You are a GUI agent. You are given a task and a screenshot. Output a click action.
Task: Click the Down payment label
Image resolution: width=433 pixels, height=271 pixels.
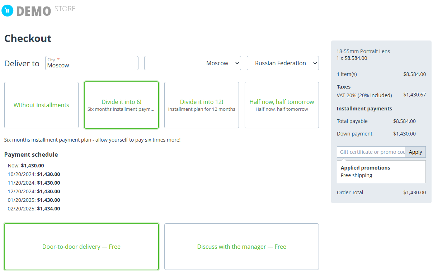(354, 134)
